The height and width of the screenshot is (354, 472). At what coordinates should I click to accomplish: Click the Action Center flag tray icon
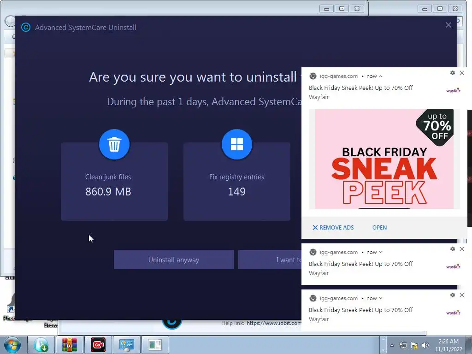pos(414,345)
